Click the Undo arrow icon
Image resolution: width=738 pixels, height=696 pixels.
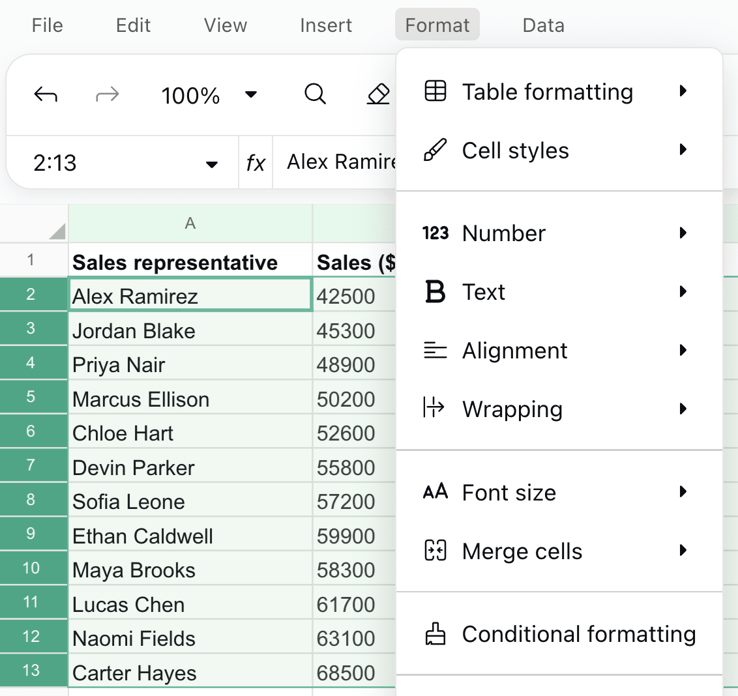click(46, 94)
